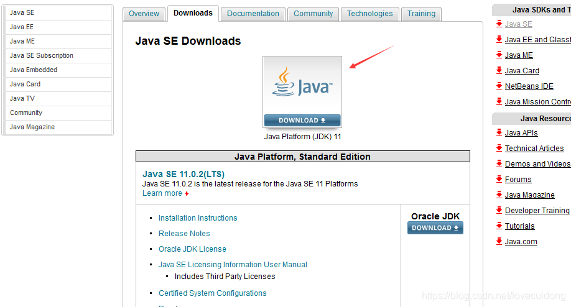571x307 pixels.
Task: Switch to the Technologies tab
Action: click(x=369, y=14)
